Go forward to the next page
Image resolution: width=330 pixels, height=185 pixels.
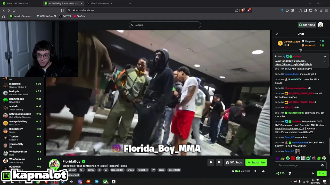9,10
